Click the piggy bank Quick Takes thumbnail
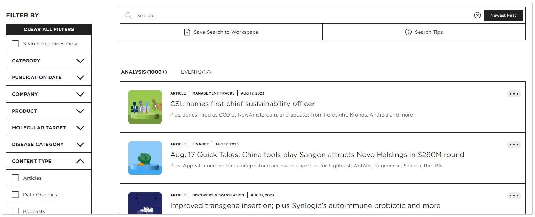Screen dimensions: 535x217 [x=145, y=158]
